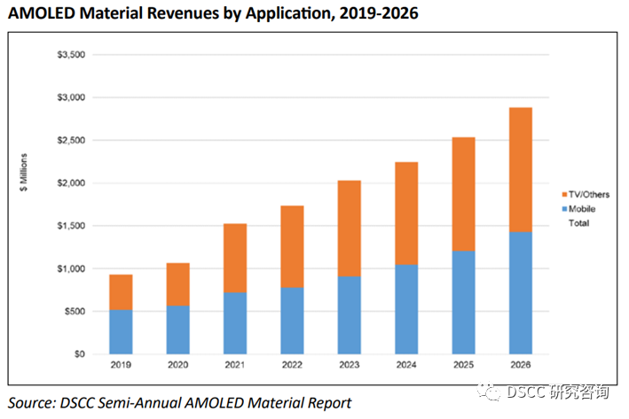The width and height of the screenshot is (629, 419).
Task: Click the $3,500 y-axis label
Action: tap(71, 55)
